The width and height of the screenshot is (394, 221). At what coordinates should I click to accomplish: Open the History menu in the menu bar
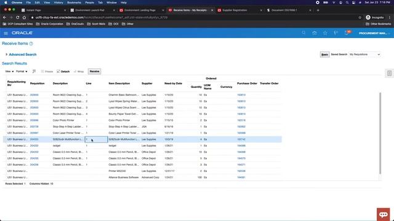click(x=58, y=2)
